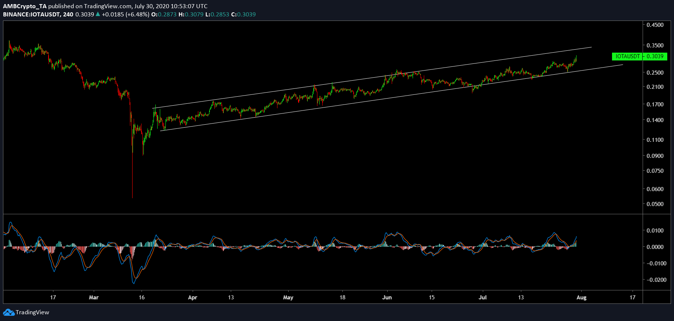Viewport: 674px width, 321px height.
Task: Click the low value L:0.2853
Action: point(217,14)
